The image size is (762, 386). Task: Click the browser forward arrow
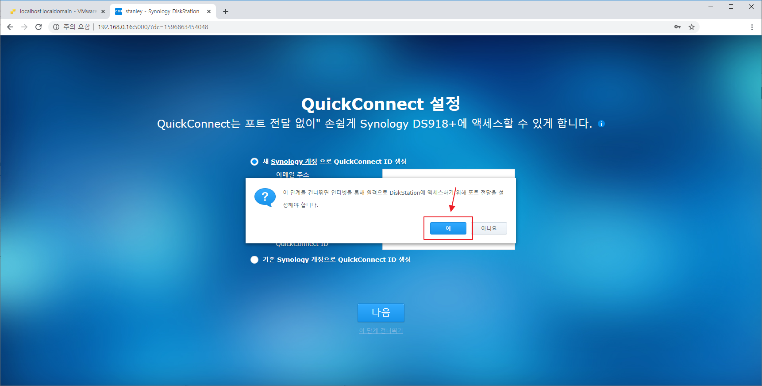tap(24, 27)
